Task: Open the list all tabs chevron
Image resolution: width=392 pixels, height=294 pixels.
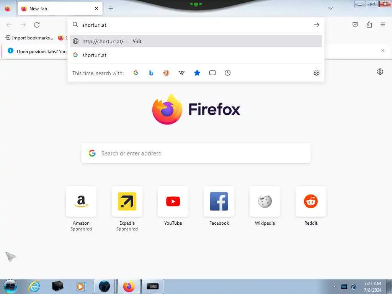Action: click(x=330, y=9)
